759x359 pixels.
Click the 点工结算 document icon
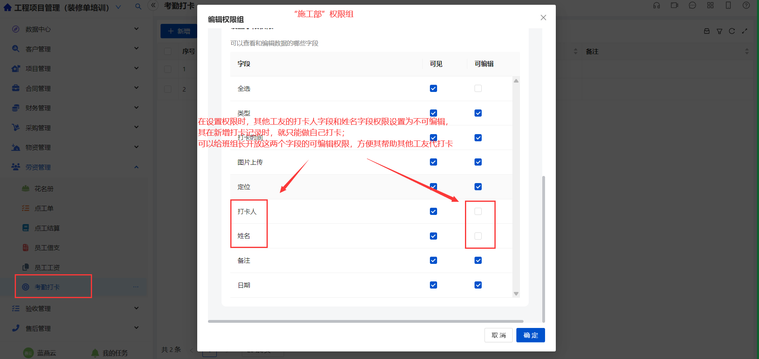25,228
